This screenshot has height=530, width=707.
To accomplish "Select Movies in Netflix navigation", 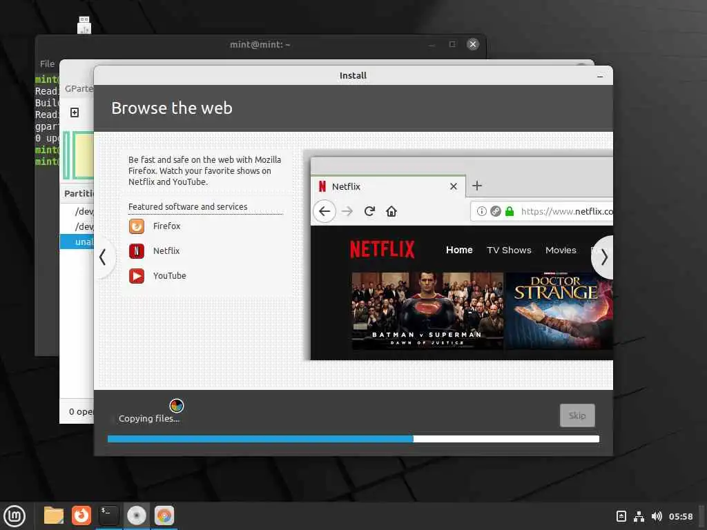I will (561, 250).
